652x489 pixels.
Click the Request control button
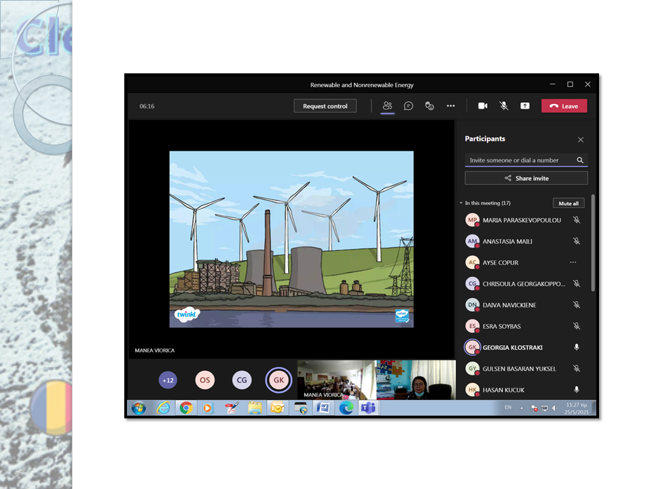tap(325, 106)
